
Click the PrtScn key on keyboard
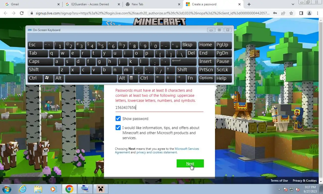tap(206, 70)
